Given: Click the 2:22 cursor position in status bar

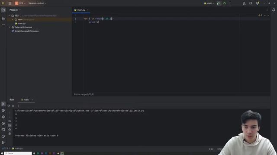Looking at the screenshot, I should click(211, 149).
